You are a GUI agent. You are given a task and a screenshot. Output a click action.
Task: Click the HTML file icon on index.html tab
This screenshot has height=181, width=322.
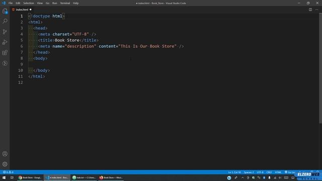(14, 10)
